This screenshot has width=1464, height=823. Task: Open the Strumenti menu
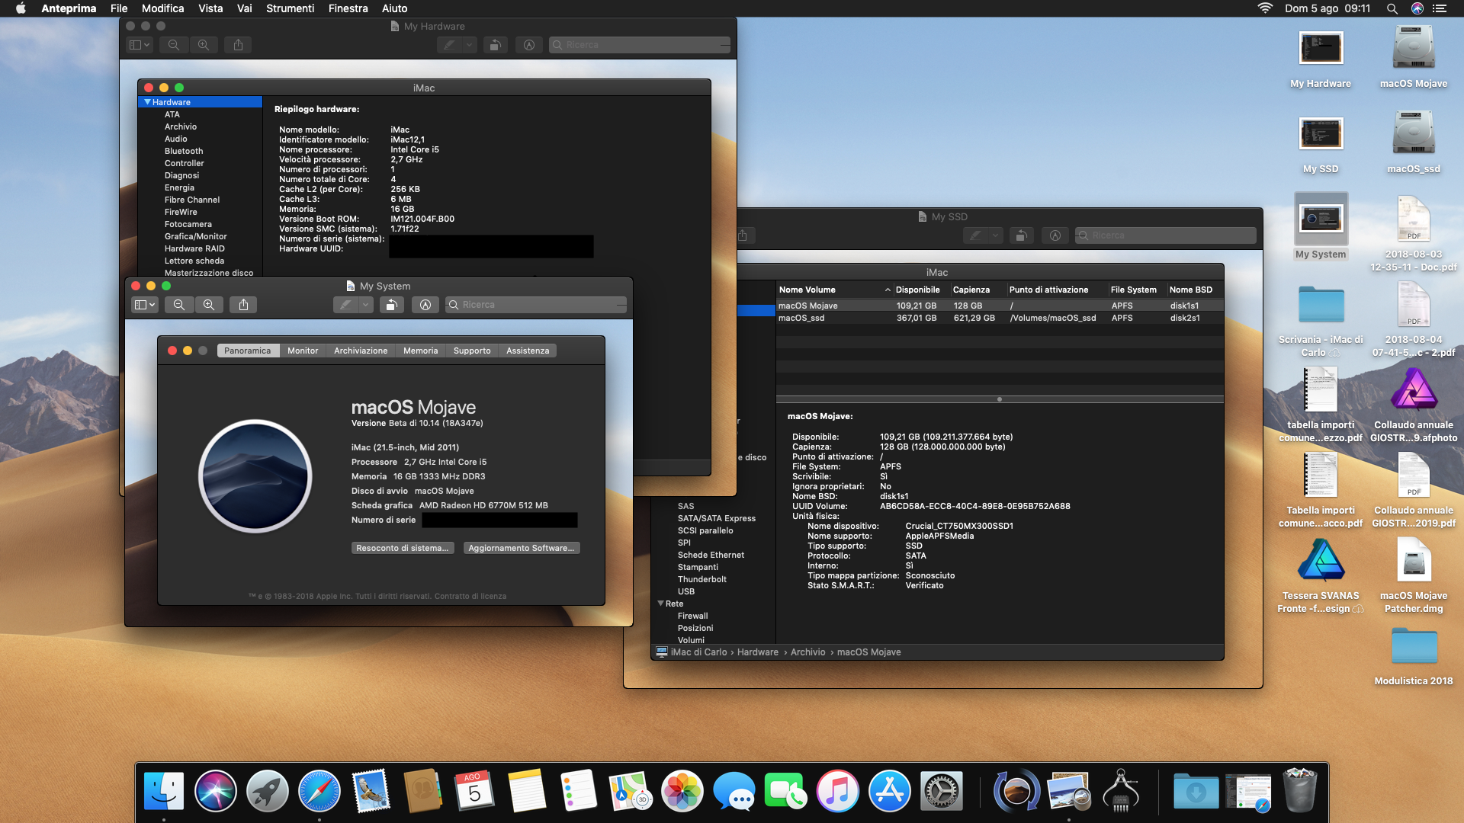coord(290,8)
